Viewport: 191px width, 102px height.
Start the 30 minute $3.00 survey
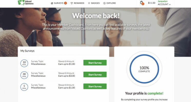click(x=95, y=75)
